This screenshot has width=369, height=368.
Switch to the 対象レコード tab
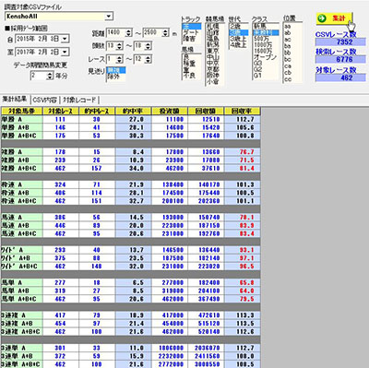(79, 100)
